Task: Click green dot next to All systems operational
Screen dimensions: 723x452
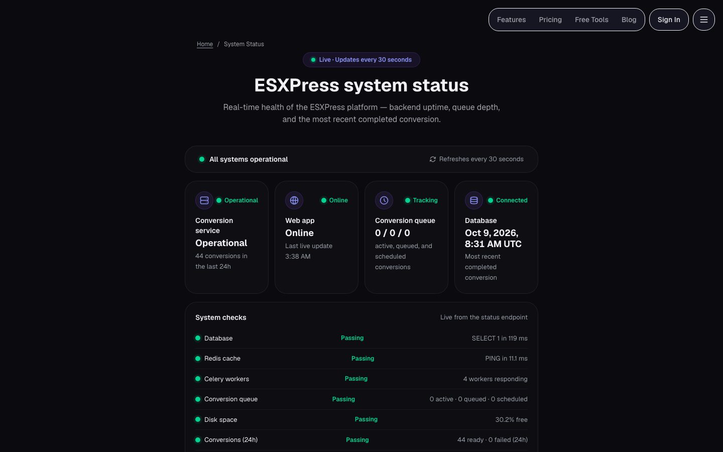Action: pos(202,159)
